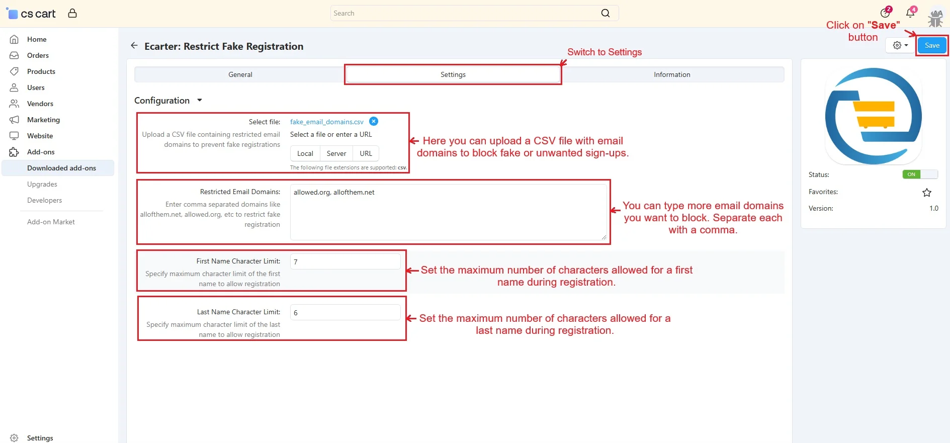Toggle the add-on Status switch
Viewport: 950px width, 443px height.
pos(920,174)
